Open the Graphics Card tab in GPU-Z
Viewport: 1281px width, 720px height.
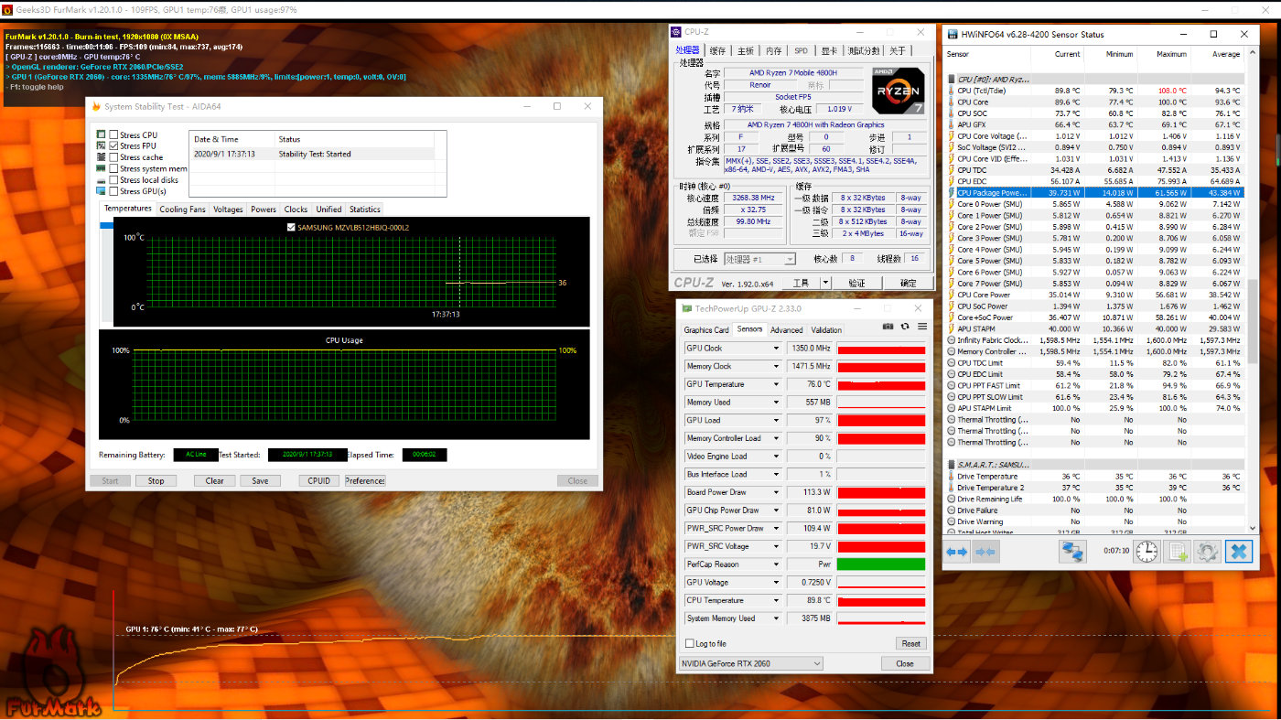pos(706,330)
